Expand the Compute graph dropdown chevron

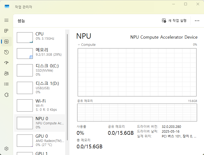(79, 45)
